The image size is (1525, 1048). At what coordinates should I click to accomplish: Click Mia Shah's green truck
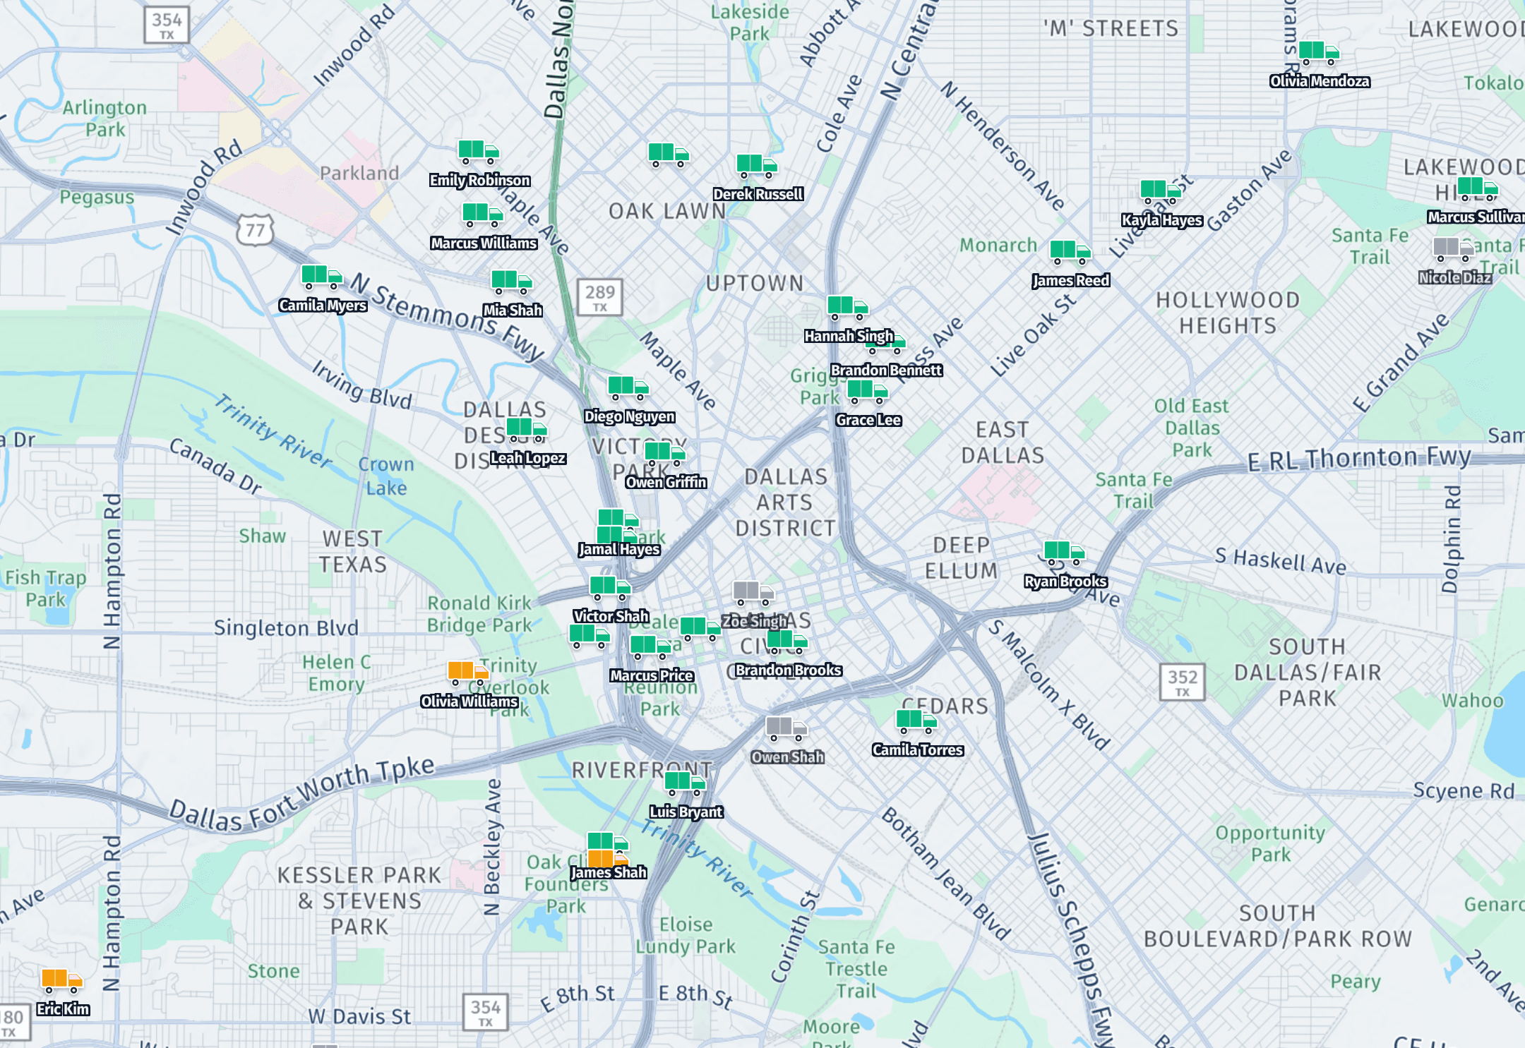click(512, 282)
